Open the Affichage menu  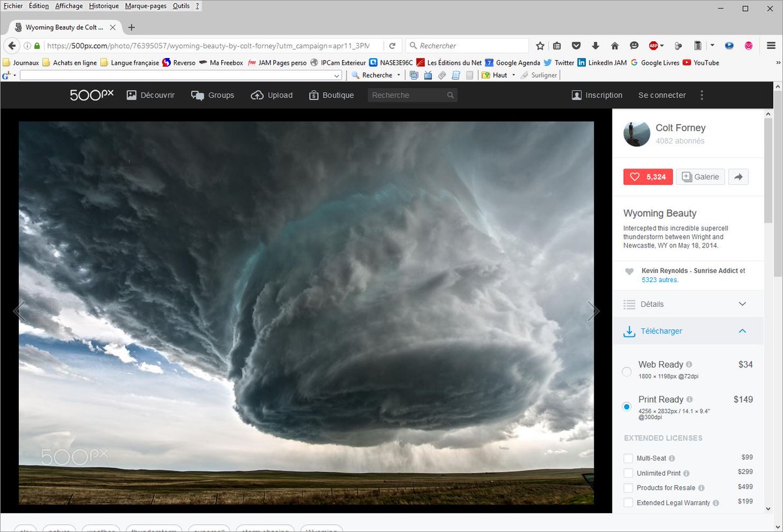click(69, 6)
